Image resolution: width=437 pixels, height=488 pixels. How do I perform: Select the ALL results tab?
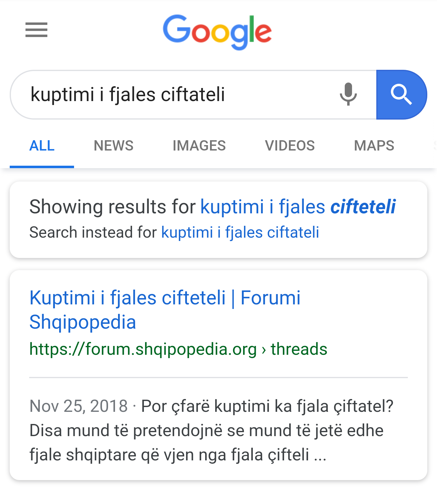pyautogui.click(x=42, y=146)
